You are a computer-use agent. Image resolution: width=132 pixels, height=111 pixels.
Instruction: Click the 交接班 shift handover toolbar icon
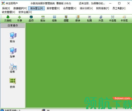pos(8,19)
